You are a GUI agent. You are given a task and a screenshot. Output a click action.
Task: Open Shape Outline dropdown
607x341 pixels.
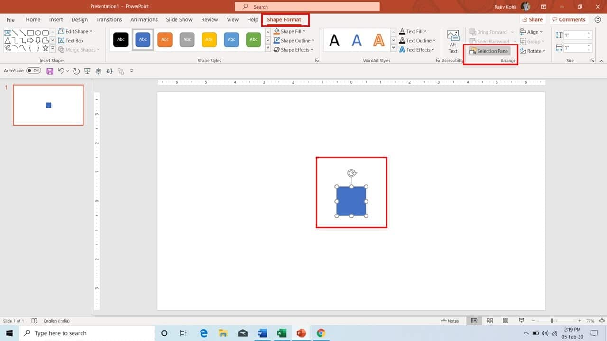[x=294, y=41]
